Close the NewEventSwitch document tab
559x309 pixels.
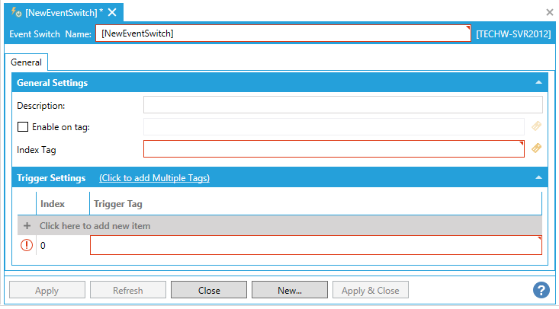(x=112, y=12)
